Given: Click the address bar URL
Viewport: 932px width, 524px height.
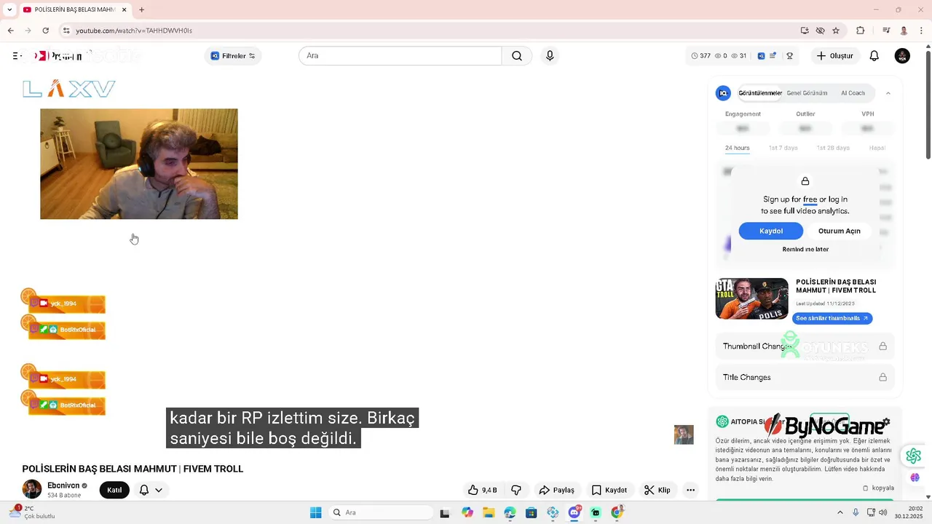Looking at the screenshot, I should [134, 31].
